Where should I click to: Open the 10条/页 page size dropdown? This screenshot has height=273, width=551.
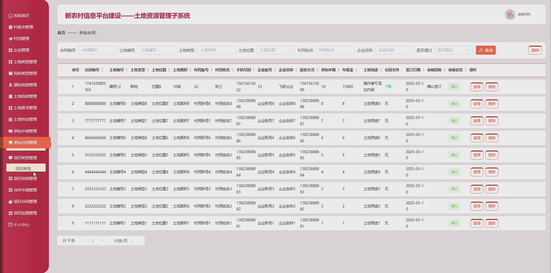point(124,241)
